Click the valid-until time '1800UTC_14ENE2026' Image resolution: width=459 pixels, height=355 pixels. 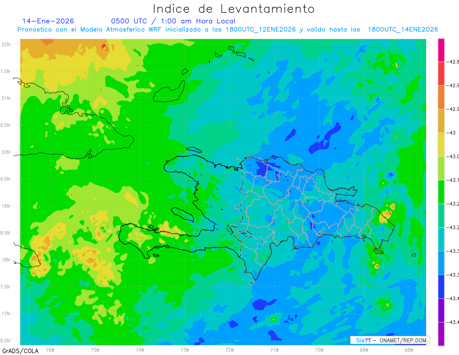click(403, 29)
